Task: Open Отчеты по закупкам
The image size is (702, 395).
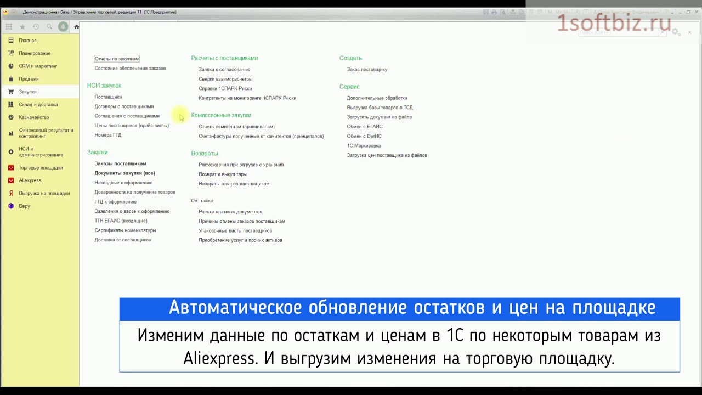Action: [x=117, y=59]
